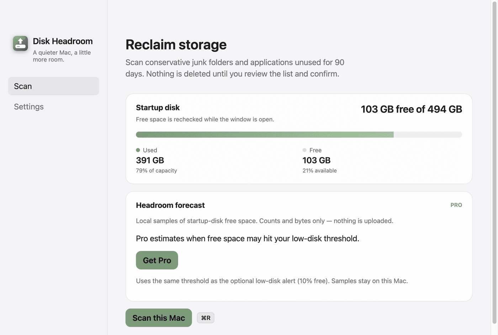Click the startup disk usage bar
Viewport: 498px width, 335px height.
pos(299,135)
